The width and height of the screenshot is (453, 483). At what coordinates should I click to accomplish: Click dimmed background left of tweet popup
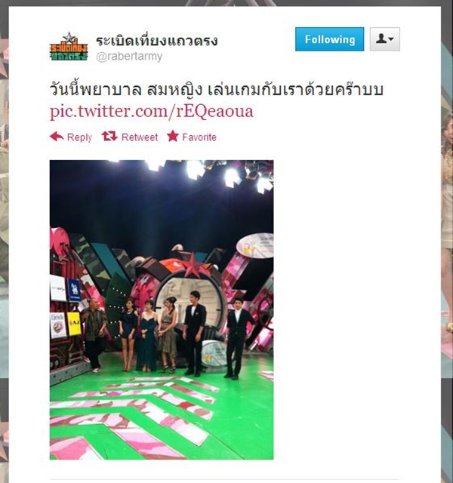4,247
